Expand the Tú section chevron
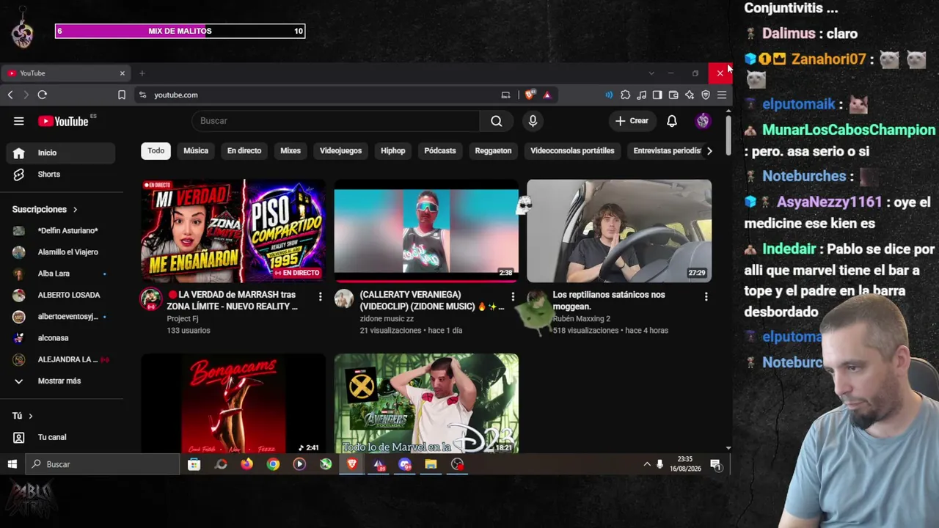 [30, 416]
